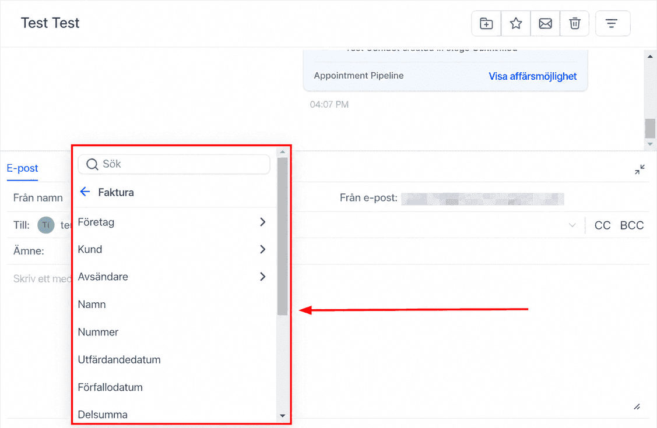Image resolution: width=657 pixels, height=428 pixels.
Task: Expand the Företag submenu
Action: coord(173,222)
